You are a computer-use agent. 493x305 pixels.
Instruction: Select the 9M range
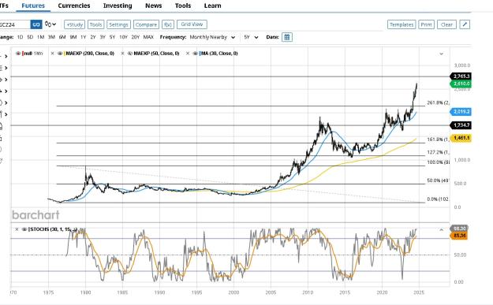pos(73,37)
